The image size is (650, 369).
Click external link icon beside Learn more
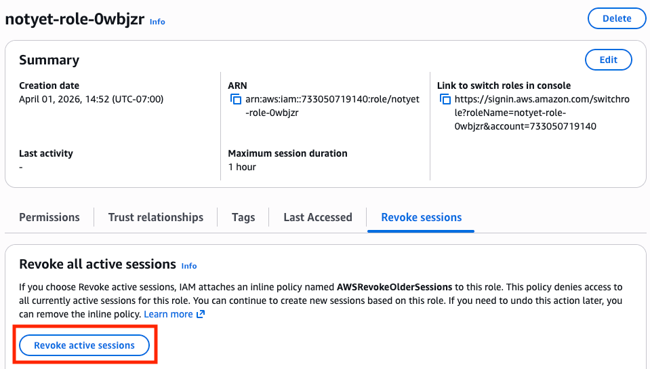[x=200, y=315]
